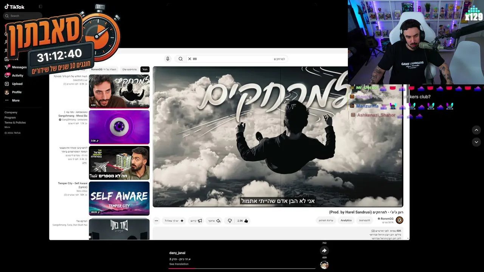This screenshot has height=272, width=484.
Task: Seek in the TikTok video progress bar
Action: click(242, 268)
